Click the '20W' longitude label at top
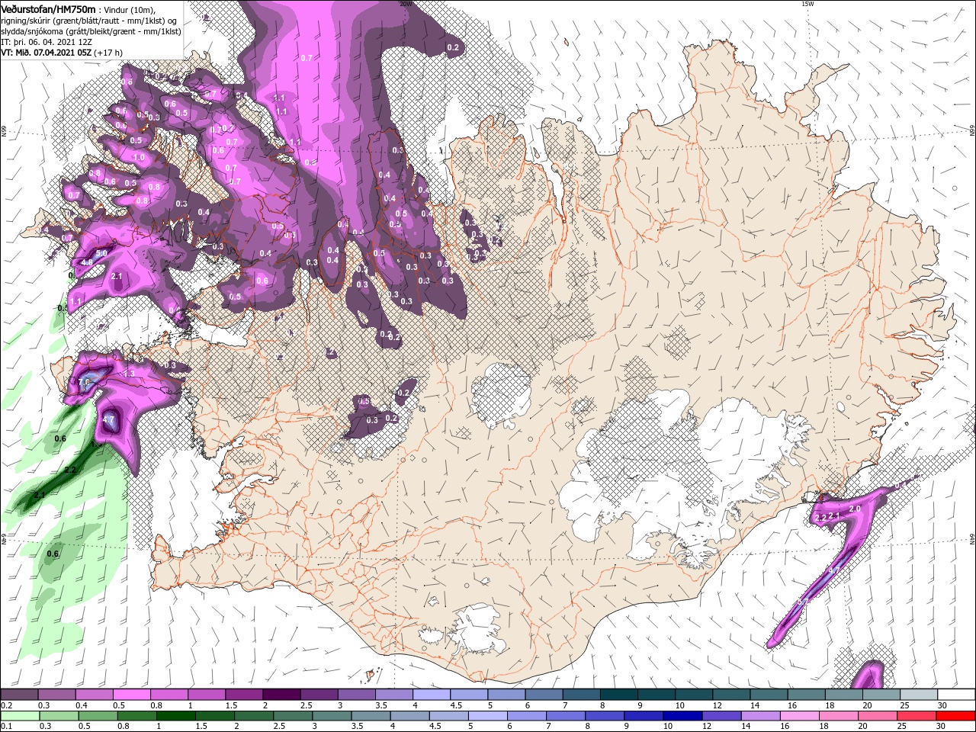 [405, 4]
